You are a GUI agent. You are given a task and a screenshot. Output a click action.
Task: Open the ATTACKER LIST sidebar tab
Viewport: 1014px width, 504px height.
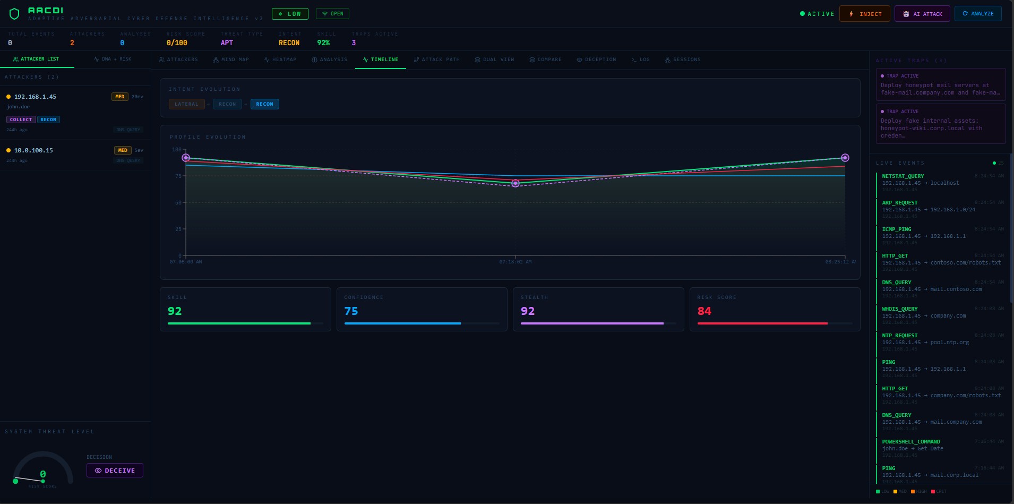[37, 59]
